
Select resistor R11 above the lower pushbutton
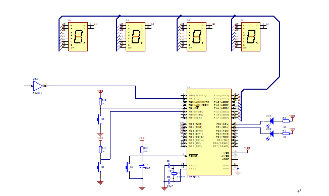(x=100, y=150)
